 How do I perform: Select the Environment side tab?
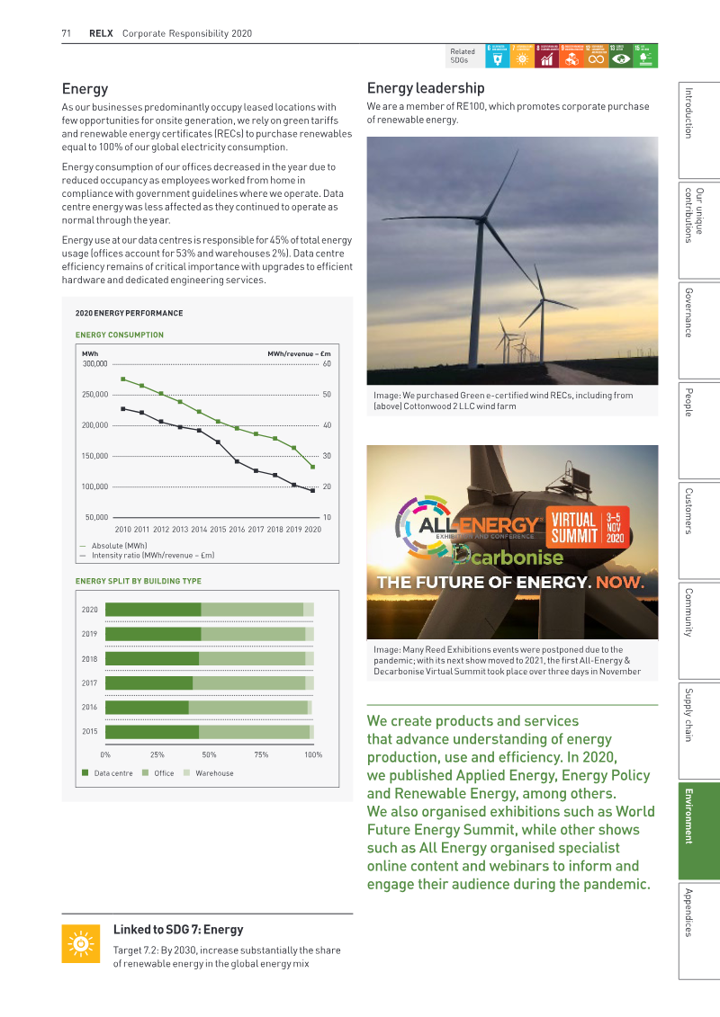(699, 831)
